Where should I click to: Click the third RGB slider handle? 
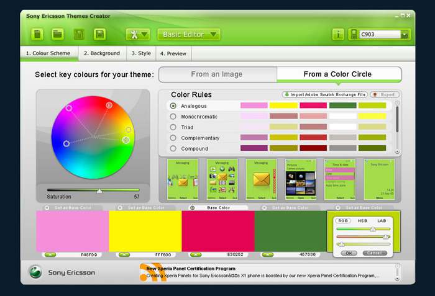(x=342, y=244)
